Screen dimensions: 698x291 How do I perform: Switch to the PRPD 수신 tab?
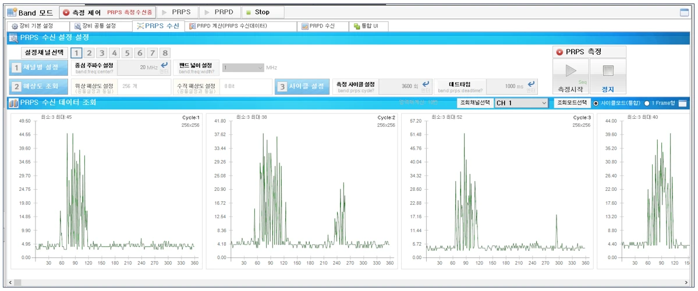(323, 26)
